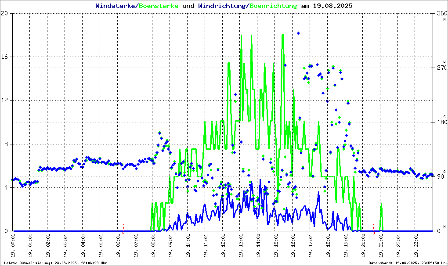Click the time label '19. 19:01'

(x=346, y=246)
